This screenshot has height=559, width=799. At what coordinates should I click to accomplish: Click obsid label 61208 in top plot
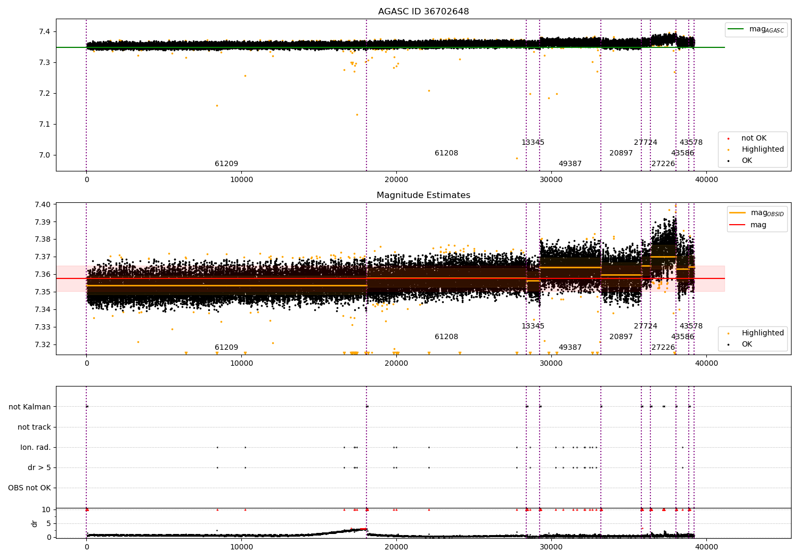(446, 153)
